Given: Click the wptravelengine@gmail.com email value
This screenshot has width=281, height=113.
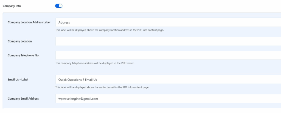Looking at the screenshot, I should click(x=78, y=99).
